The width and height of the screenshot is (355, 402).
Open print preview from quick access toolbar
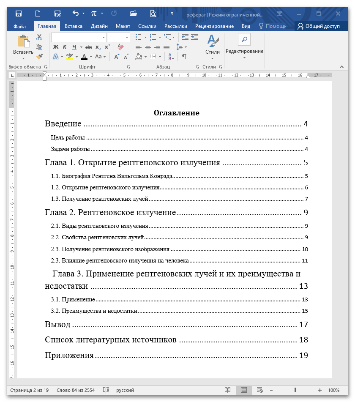click(x=153, y=14)
